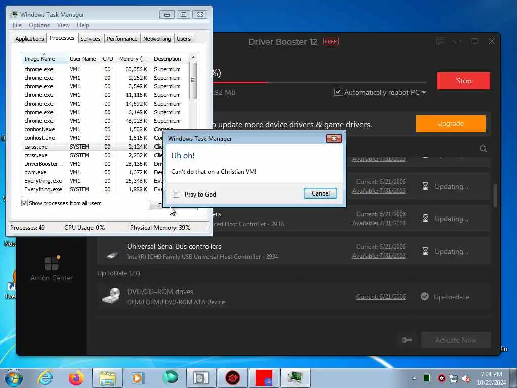This screenshot has width=517, height=388.
Task: Switch to the Networking tab
Action: [x=157, y=39]
